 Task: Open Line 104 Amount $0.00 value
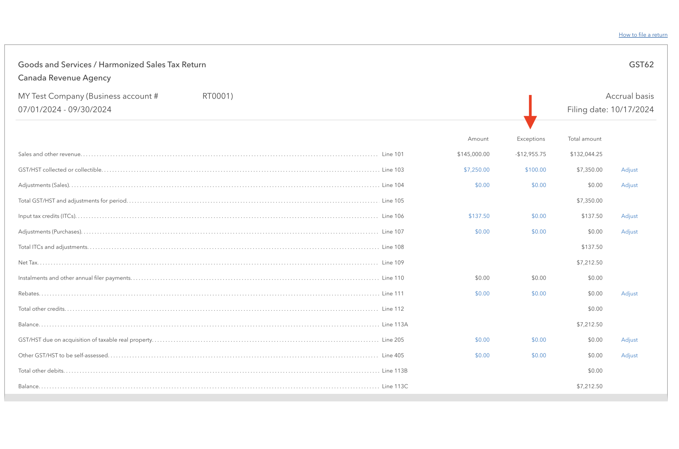pyautogui.click(x=482, y=185)
